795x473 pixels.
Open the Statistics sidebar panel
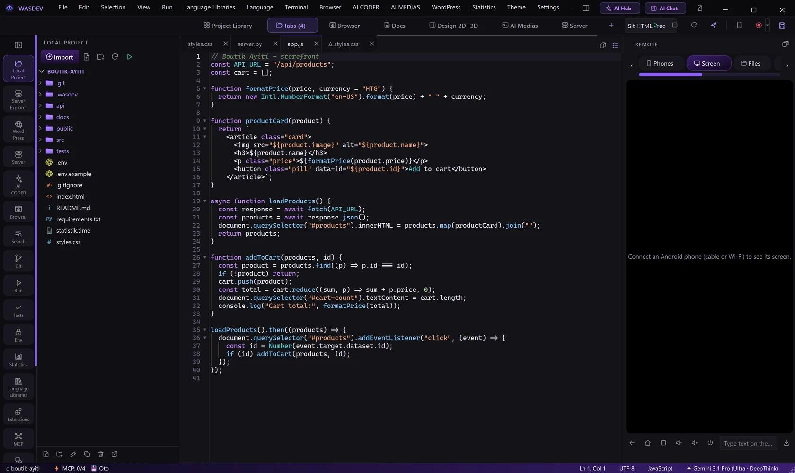pos(18,359)
